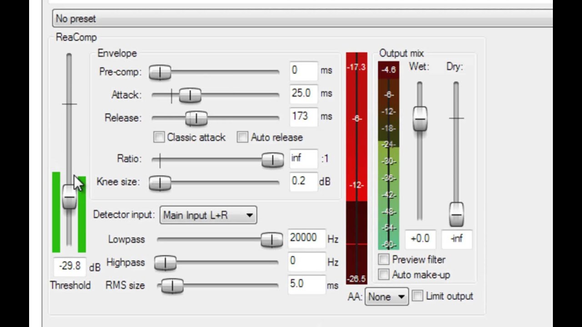Enable the Limit output checkbox

417,296
